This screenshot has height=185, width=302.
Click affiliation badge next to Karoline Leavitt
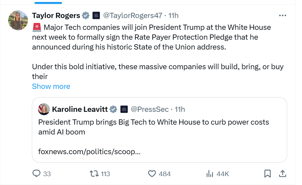124,109
